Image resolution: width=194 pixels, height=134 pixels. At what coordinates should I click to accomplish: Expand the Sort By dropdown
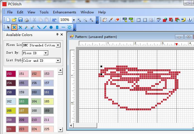(x=46, y=53)
